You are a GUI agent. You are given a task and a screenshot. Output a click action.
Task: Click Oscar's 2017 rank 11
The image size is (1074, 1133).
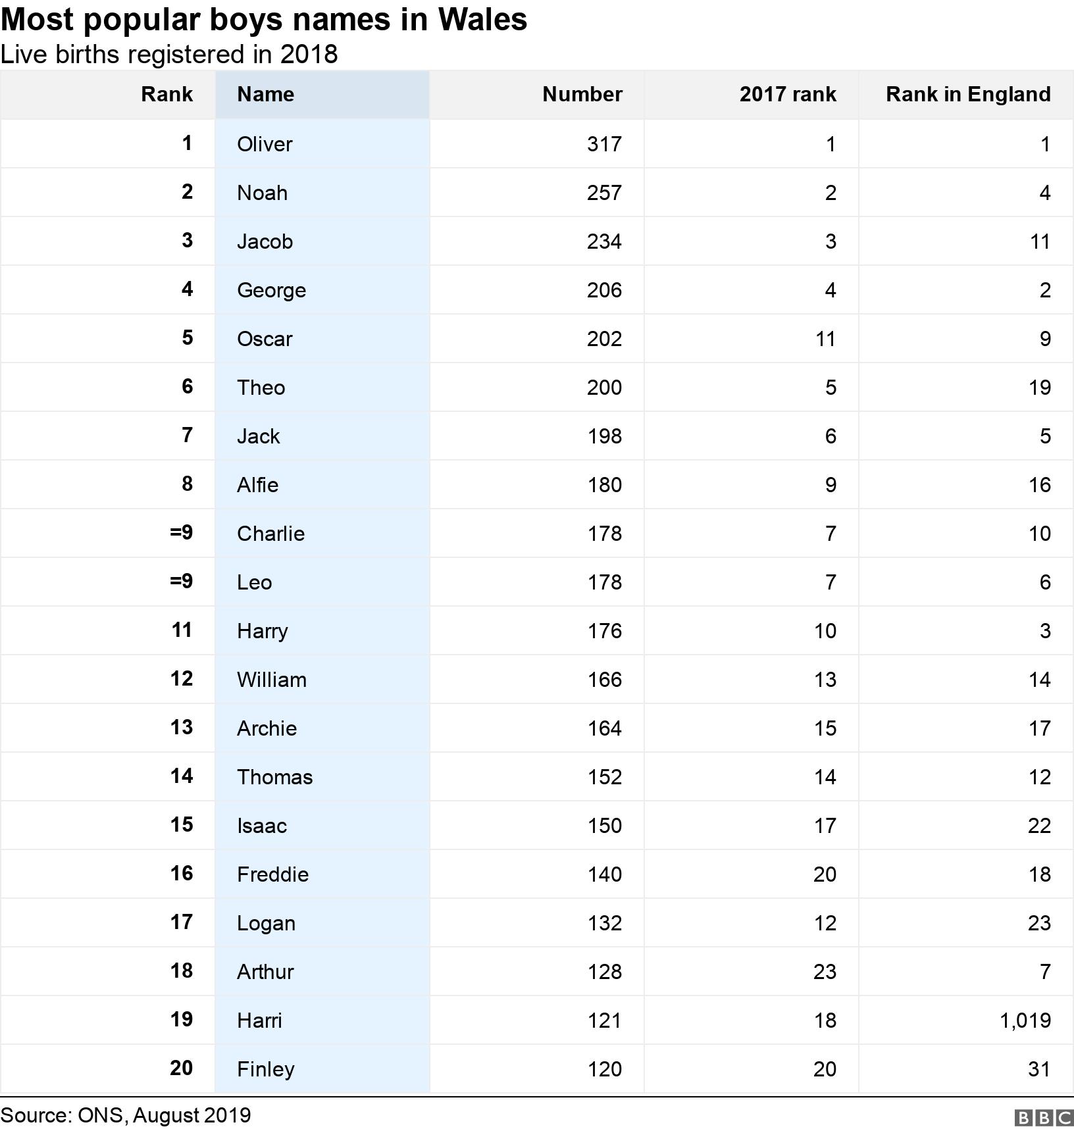825,338
